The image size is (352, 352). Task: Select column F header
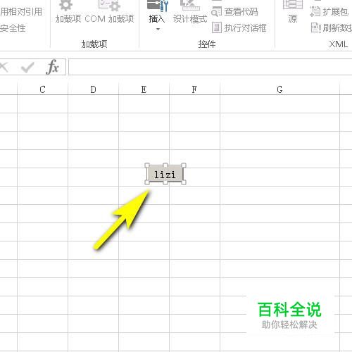click(x=194, y=89)
